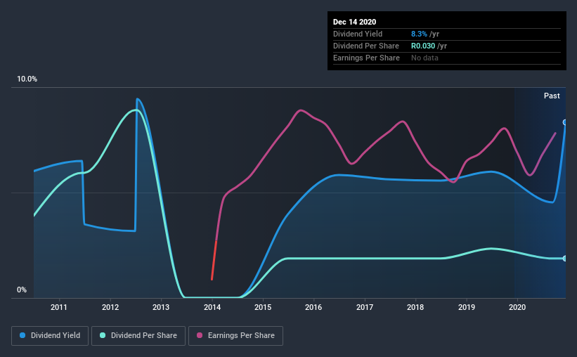The height and width of the screenshot is (357, 577).
Task: Click the tooltip Dividend Per Share row label
Action: click(365, 46)
